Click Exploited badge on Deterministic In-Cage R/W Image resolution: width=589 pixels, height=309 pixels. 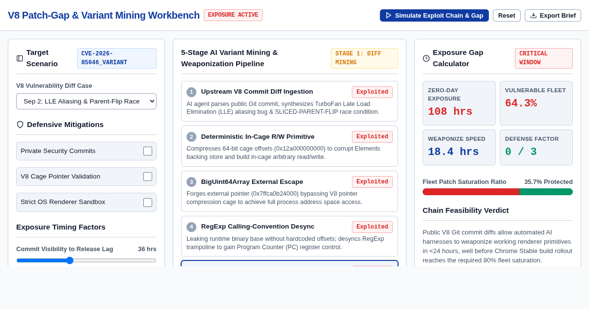tap(372, 137)
